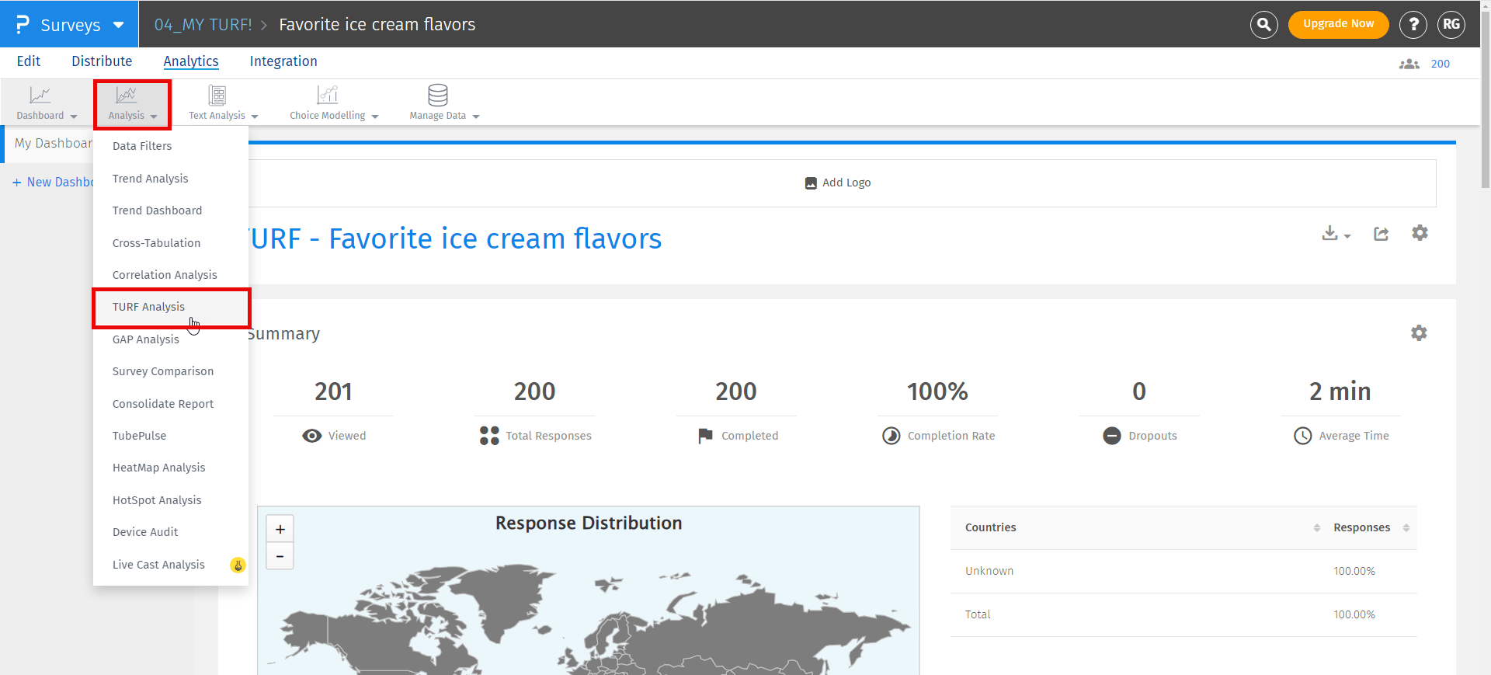Click the dashboard title heading
The height and width of the screenshot is (675, 1491).
[455, 239]
